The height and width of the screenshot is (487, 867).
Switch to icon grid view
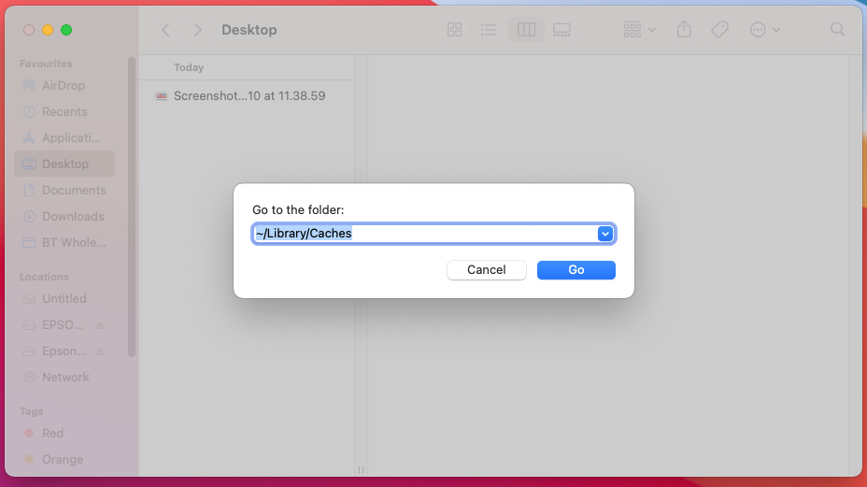[454, 30]
